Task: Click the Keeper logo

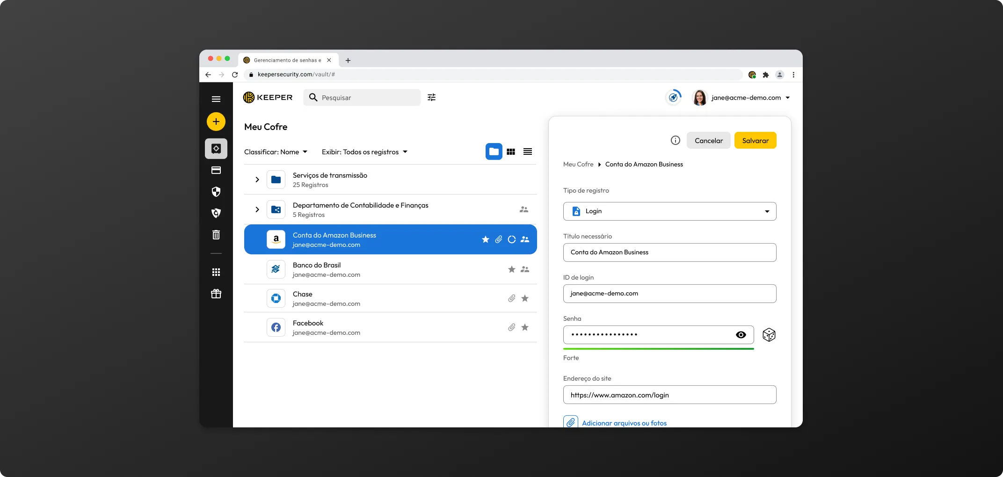Action: 268,97
